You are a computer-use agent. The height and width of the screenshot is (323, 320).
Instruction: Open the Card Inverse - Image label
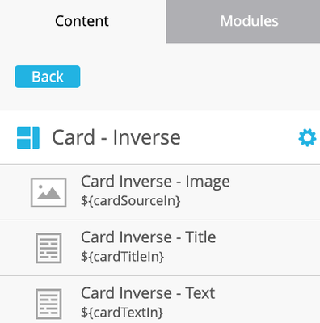(155, 182)
